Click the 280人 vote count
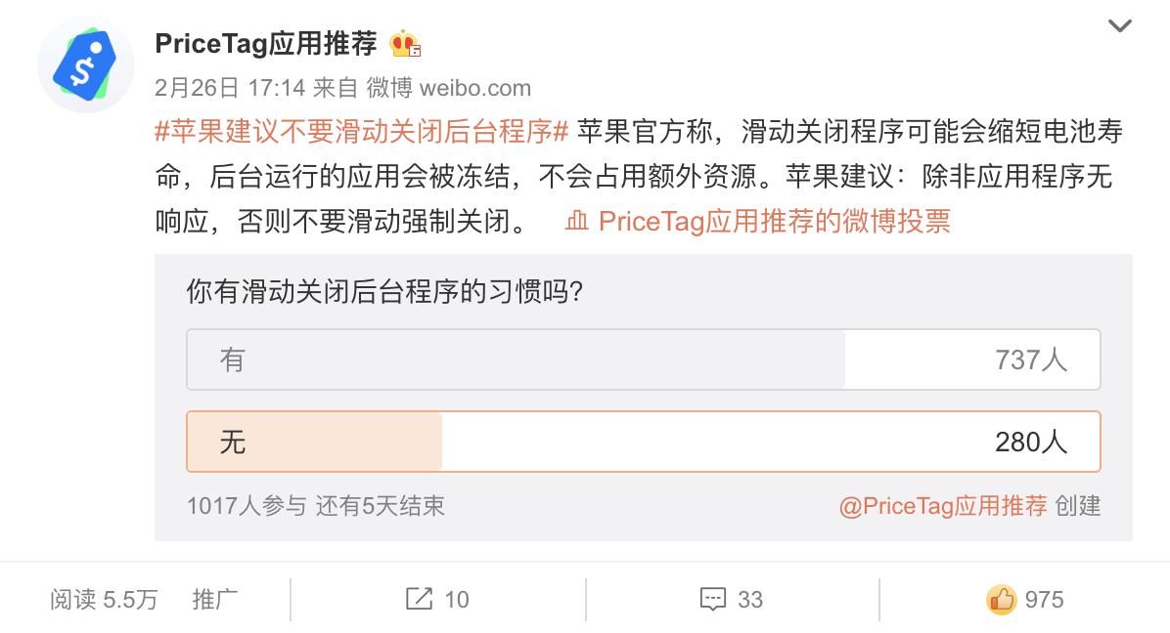The height and width of the screenshot is (633, 1170). coord(1031,442)
